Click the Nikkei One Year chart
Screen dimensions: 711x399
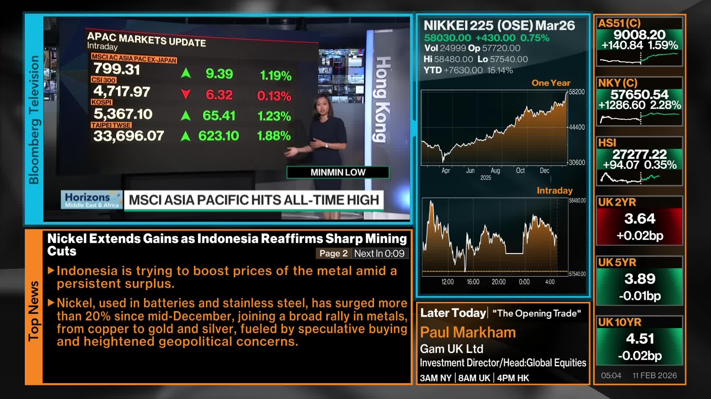click(494, 127)
